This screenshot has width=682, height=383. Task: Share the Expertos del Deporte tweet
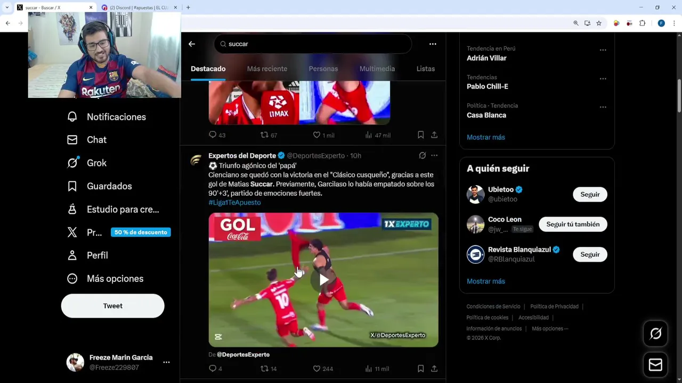coord(434,369)
